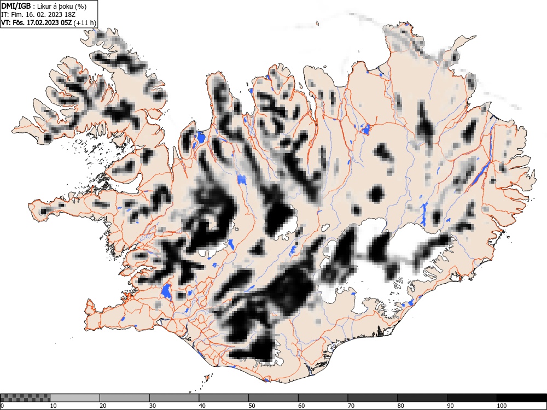Click the 80–90 near-black legend swatch

(422, 398)
